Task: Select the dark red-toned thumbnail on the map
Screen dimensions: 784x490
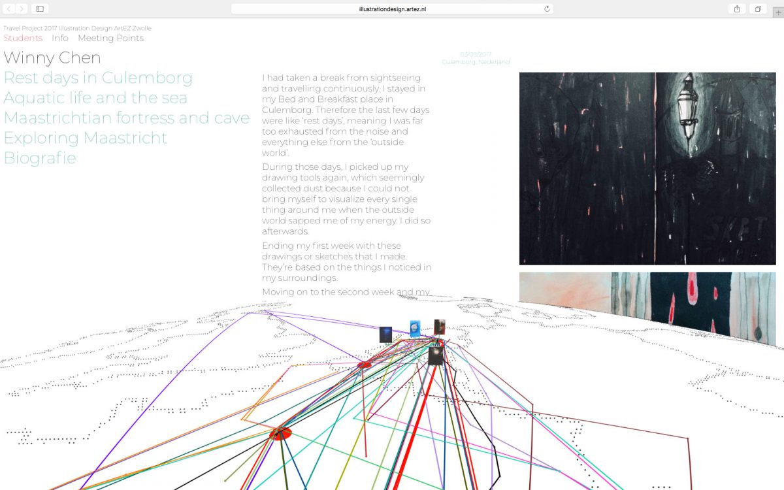Action: 440,327
